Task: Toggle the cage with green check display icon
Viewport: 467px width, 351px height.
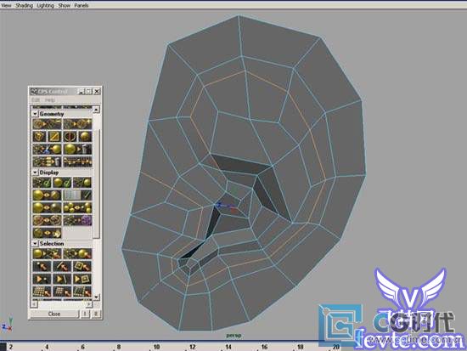Action: point(42,183)
